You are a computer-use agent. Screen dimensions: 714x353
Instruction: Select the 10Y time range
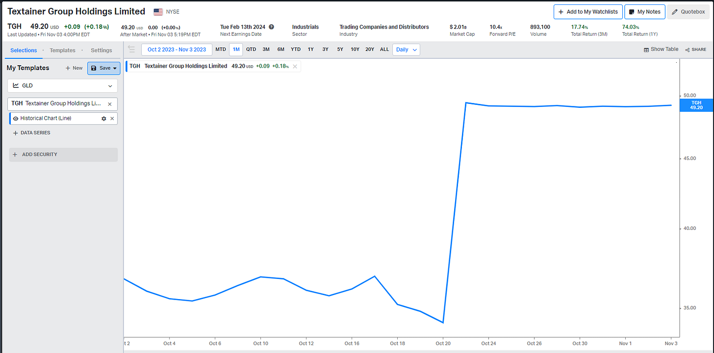(355, 50)
